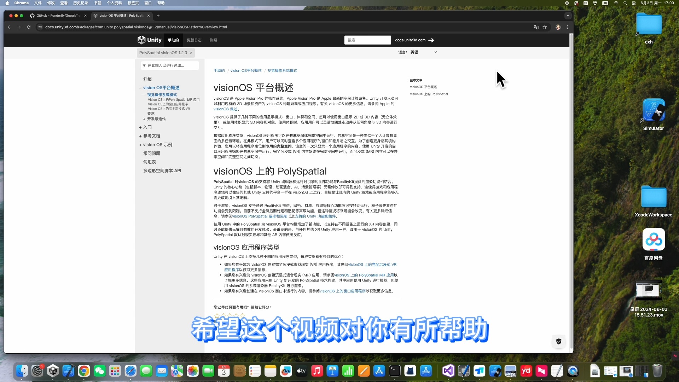Image resolution: width=679 pixels, height=382 pixels.
Task: Open the screen recording .mov file thumbnail
Action: (x=649, y=290)
